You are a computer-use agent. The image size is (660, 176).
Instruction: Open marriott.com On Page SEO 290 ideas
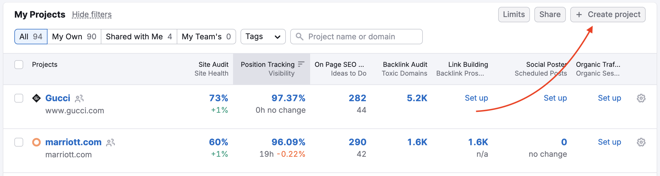pos(357,142)
